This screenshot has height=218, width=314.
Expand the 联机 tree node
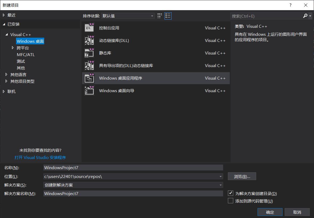point(4,91)
